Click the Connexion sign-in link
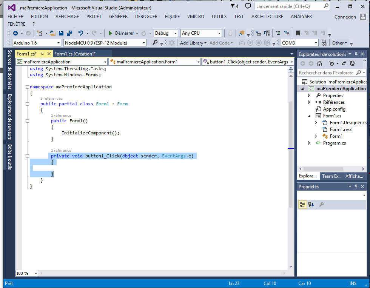This screenshot has height=288, width=370. 345,17
